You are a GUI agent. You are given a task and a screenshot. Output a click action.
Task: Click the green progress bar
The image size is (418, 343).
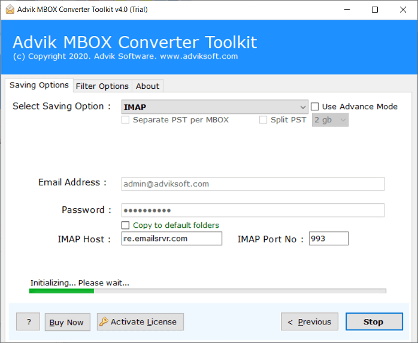pyautogui.click(x=207, y=291)
